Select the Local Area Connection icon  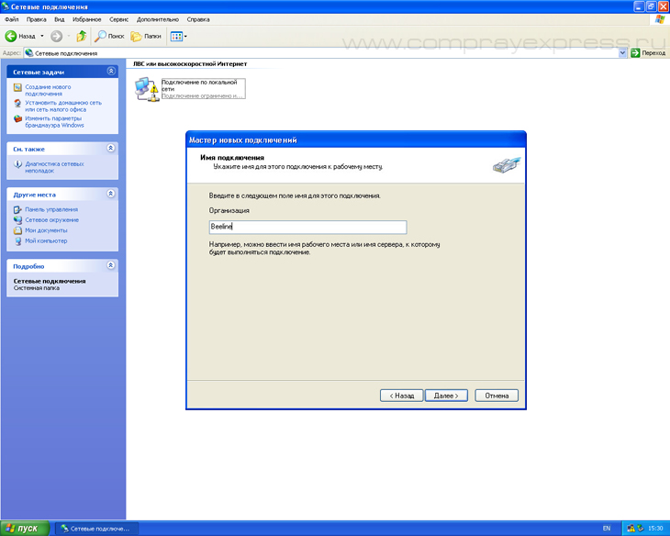click(x=146, y=88)
